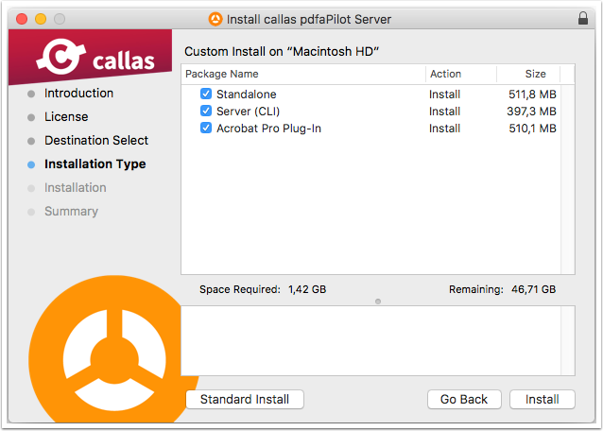Click Install action for Standalone row

(444, 95)
